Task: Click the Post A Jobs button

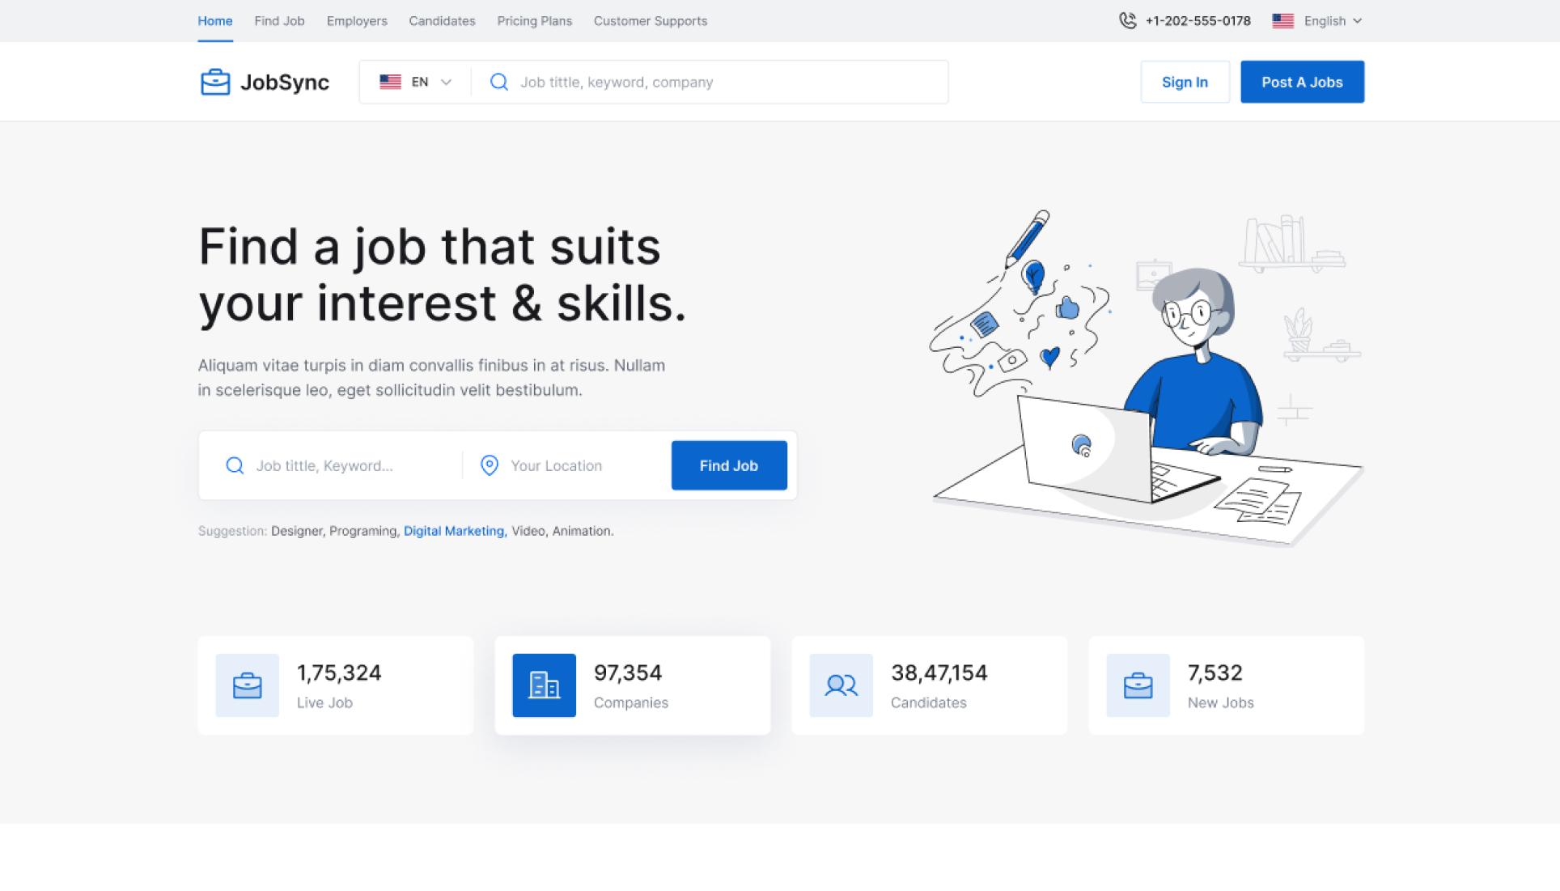Action: 1302,82
